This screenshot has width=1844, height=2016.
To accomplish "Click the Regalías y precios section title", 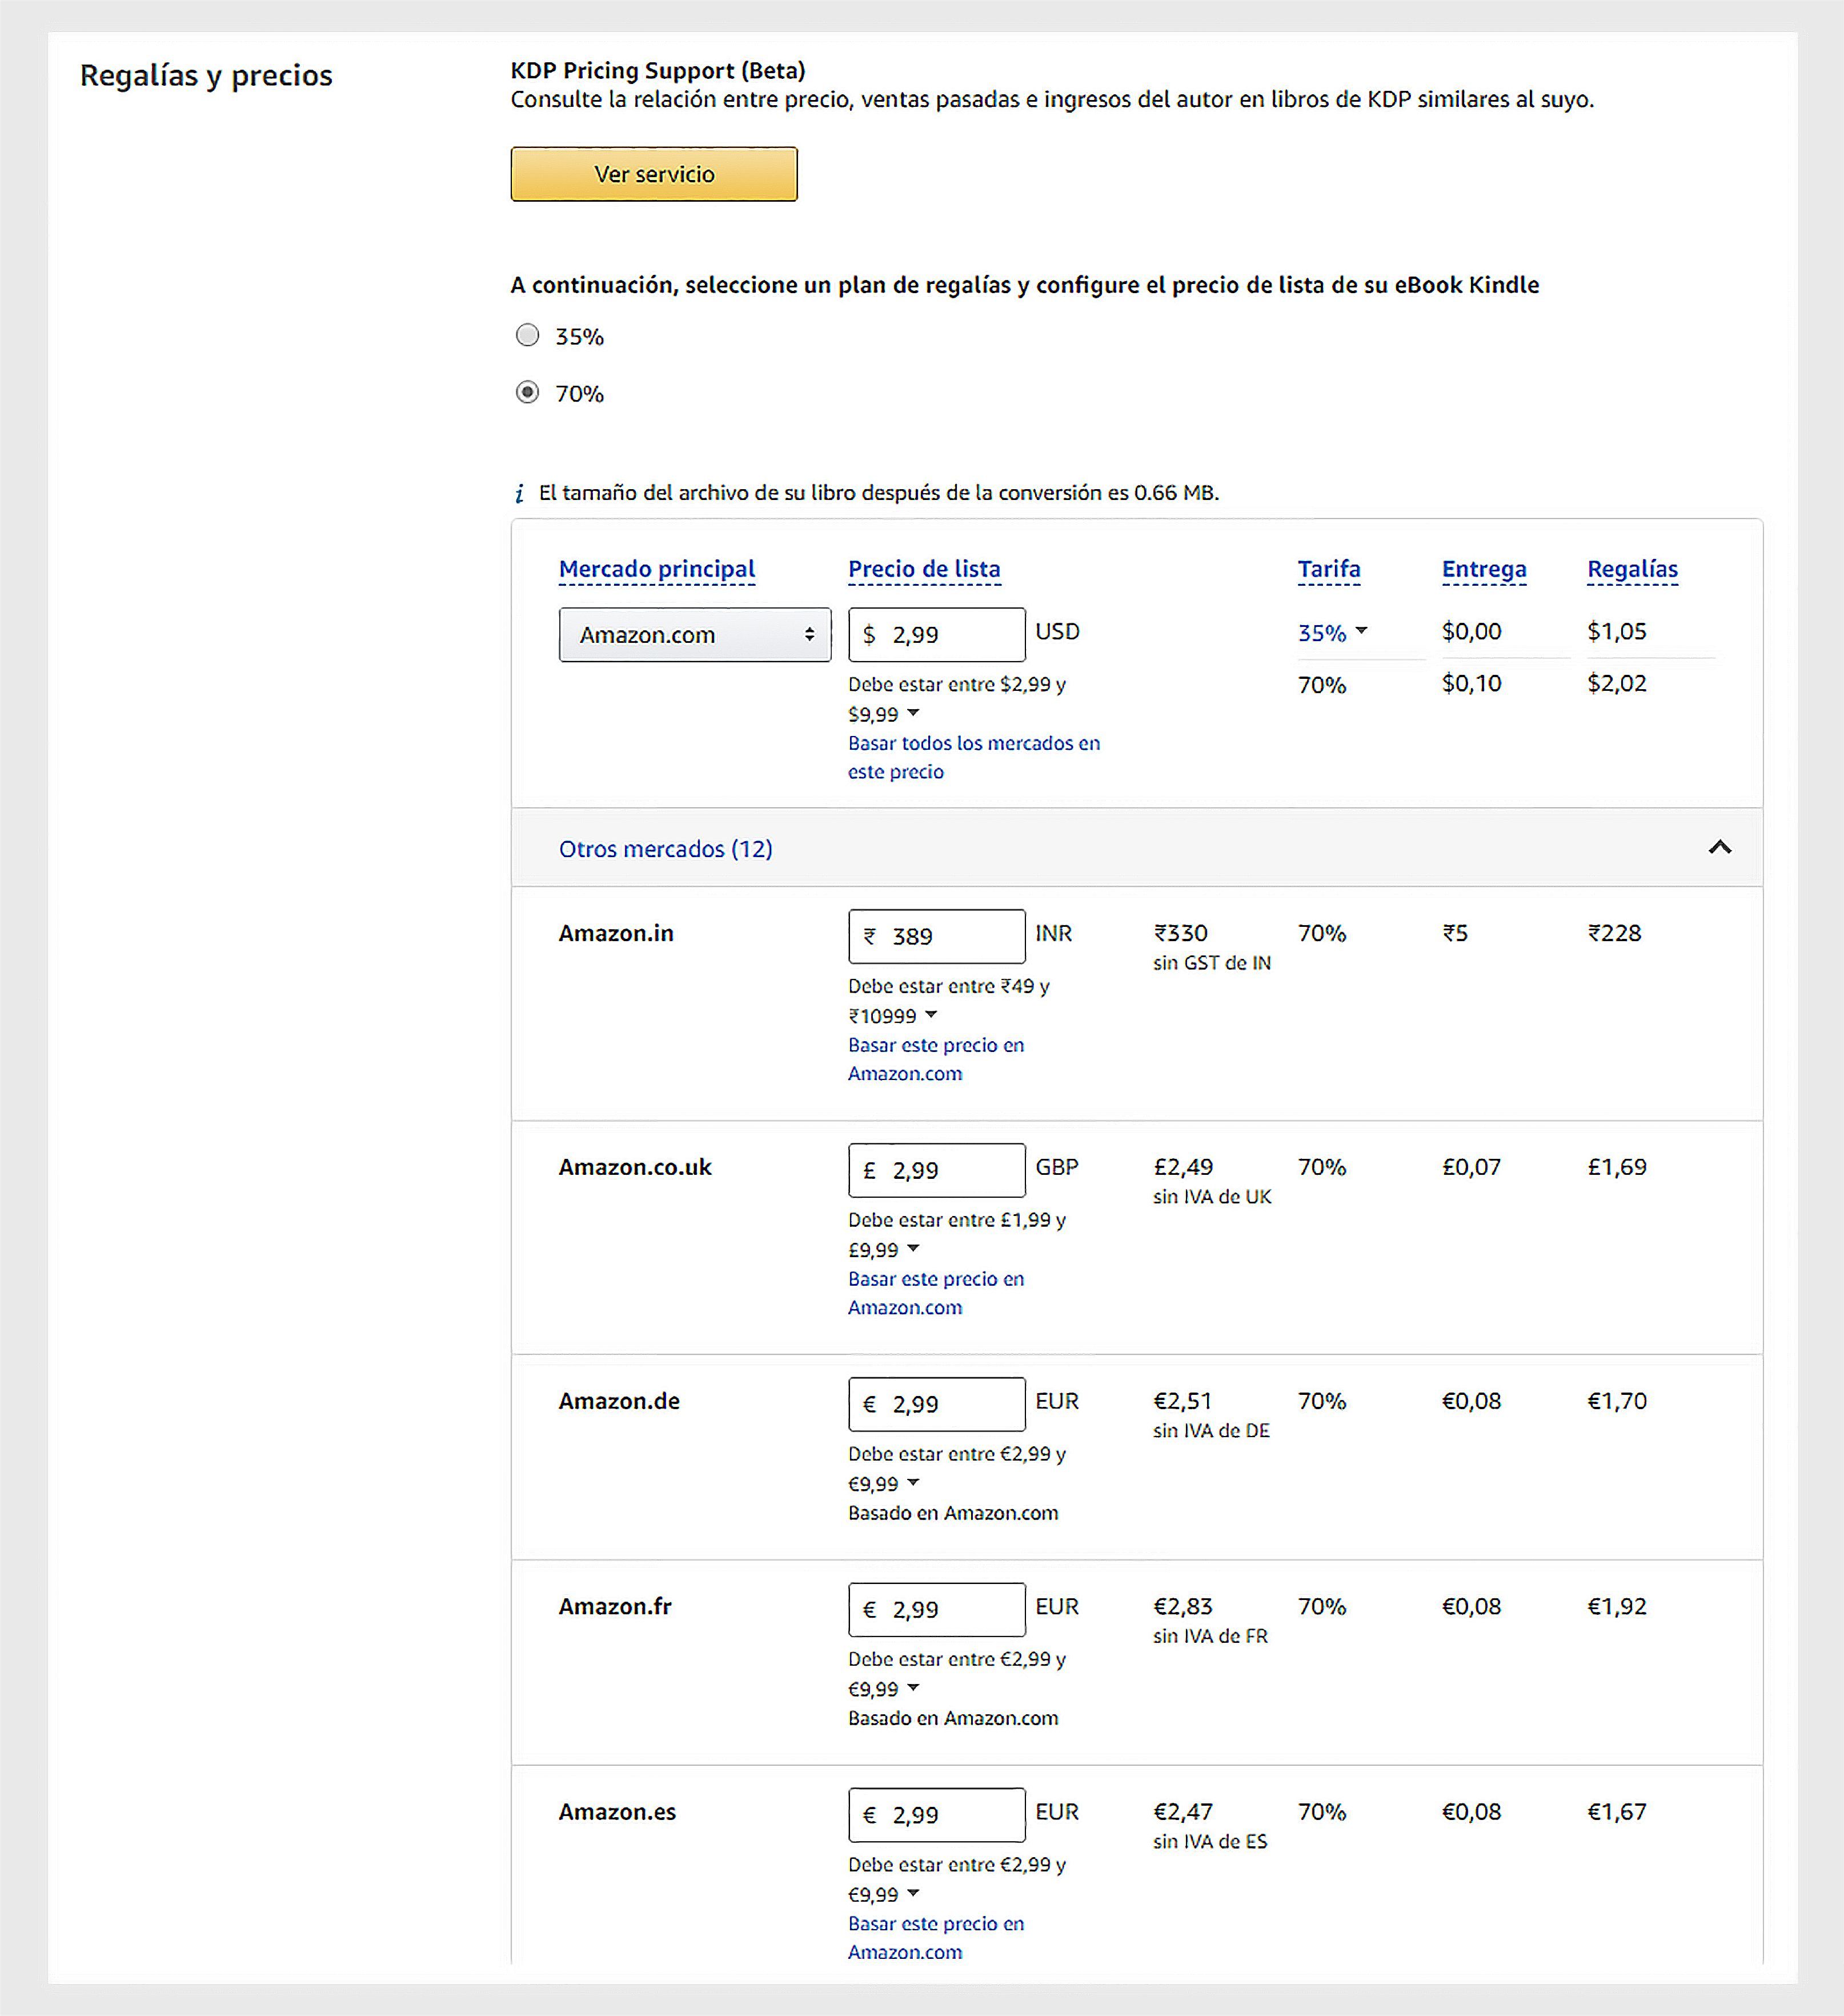I will pyautogui.click(x=206, y=76).
